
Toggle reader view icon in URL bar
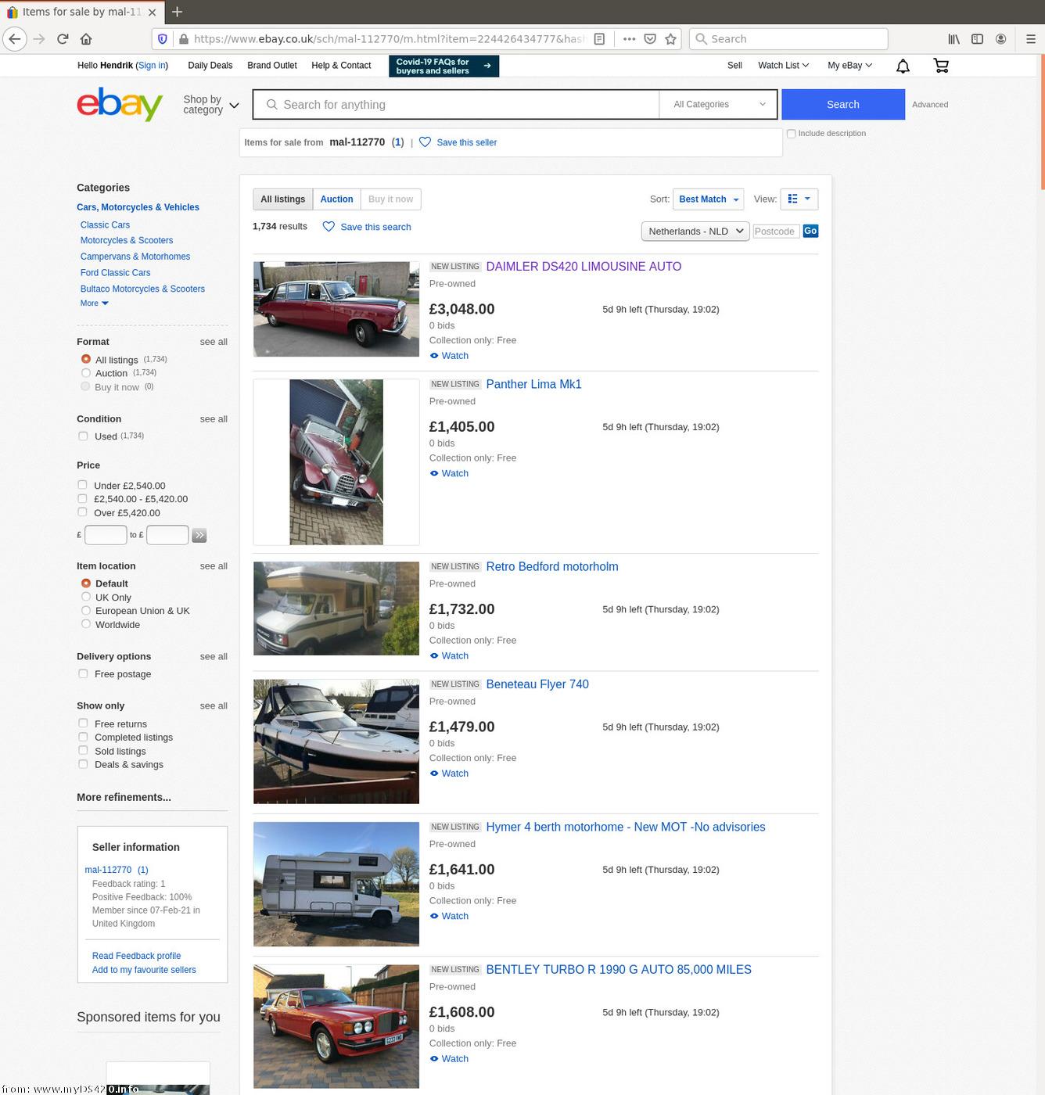tap(599, 38)
